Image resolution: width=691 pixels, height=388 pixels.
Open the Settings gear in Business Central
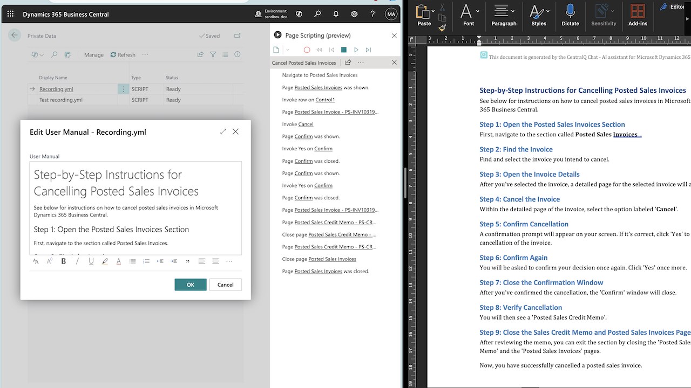point(354,14)
